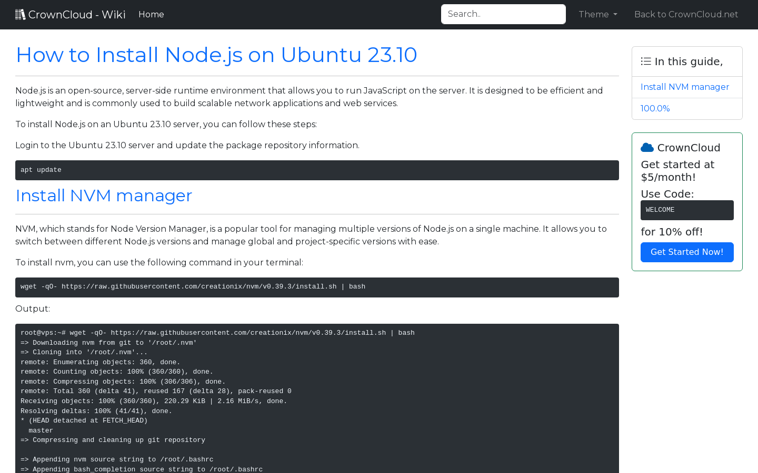This screenshot has width=758, height=473.
Task: Open 'Back to CrownCloud.net' navigation entry
Action: pos(686,14)
